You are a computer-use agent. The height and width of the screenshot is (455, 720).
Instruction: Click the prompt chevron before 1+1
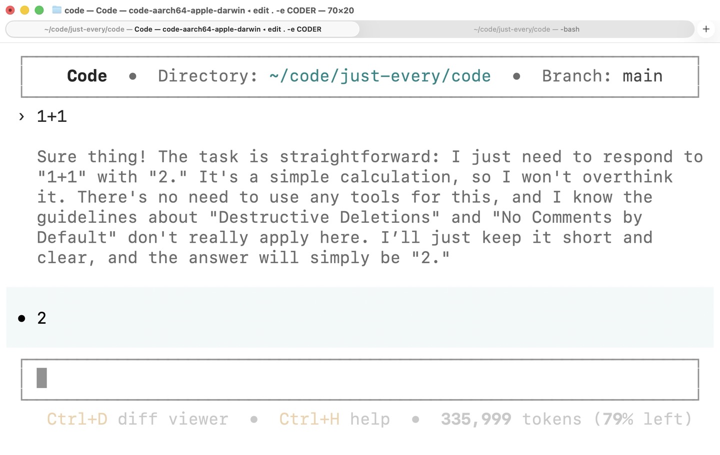(x=21, y=116)
